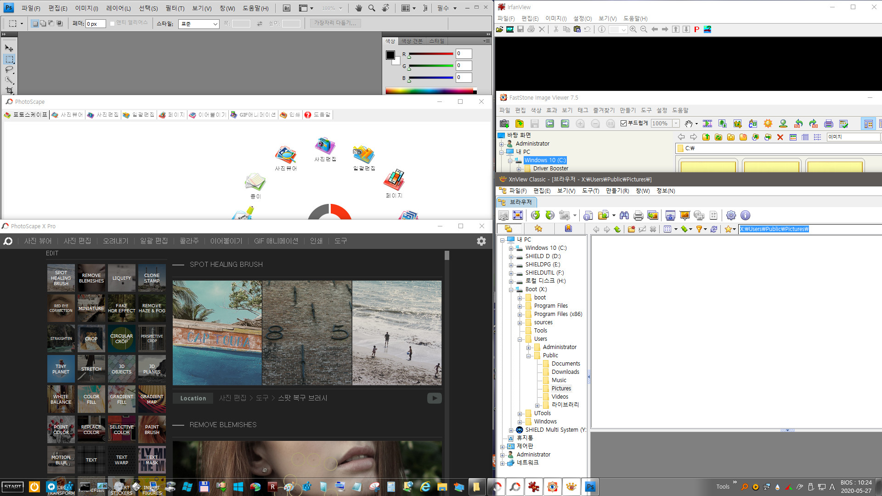Click XnView blue info icon
The height and width of the screenshot is (496, 882).
745,215
